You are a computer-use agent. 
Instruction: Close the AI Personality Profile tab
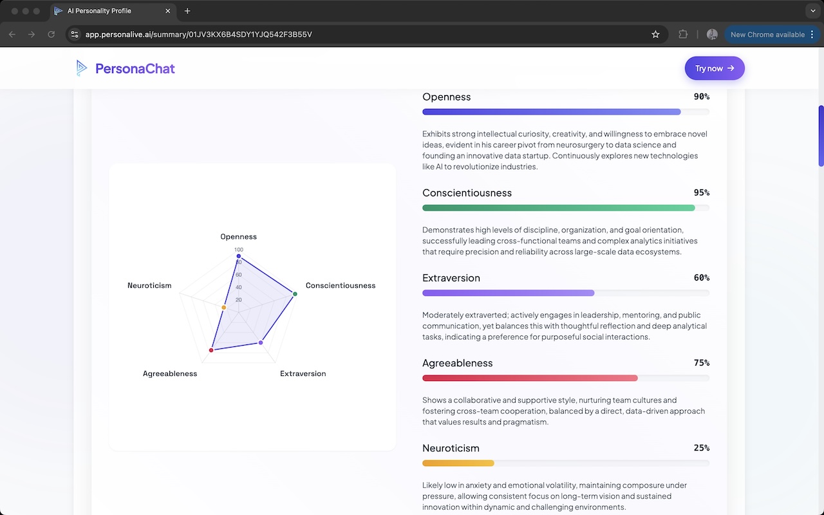(x=168, y=11)
